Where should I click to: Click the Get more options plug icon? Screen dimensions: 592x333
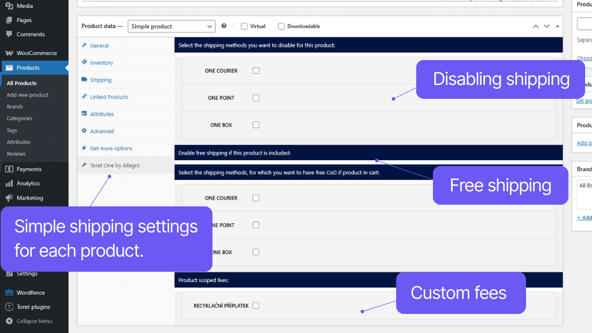pyautogui.click(x=84, y=148)
